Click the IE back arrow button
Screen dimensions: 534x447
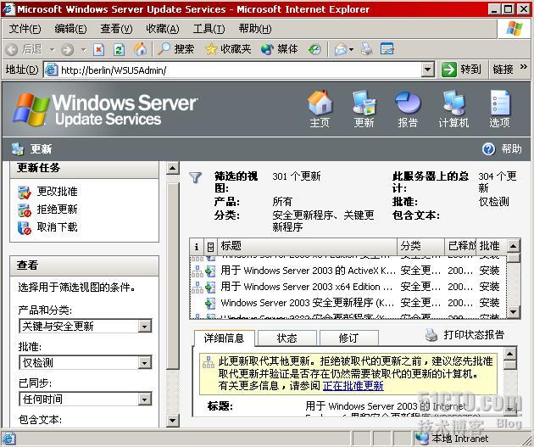pyautogui.click(x=12, y=50)
